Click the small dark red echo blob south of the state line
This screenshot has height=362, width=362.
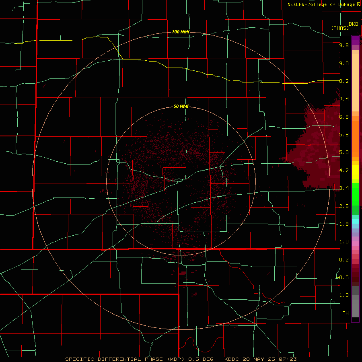click(183, 274)
